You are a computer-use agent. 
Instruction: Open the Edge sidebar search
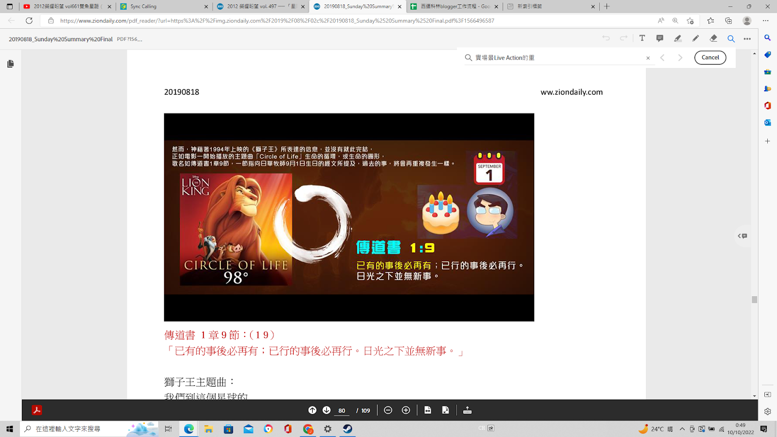[x=767, y=38]
